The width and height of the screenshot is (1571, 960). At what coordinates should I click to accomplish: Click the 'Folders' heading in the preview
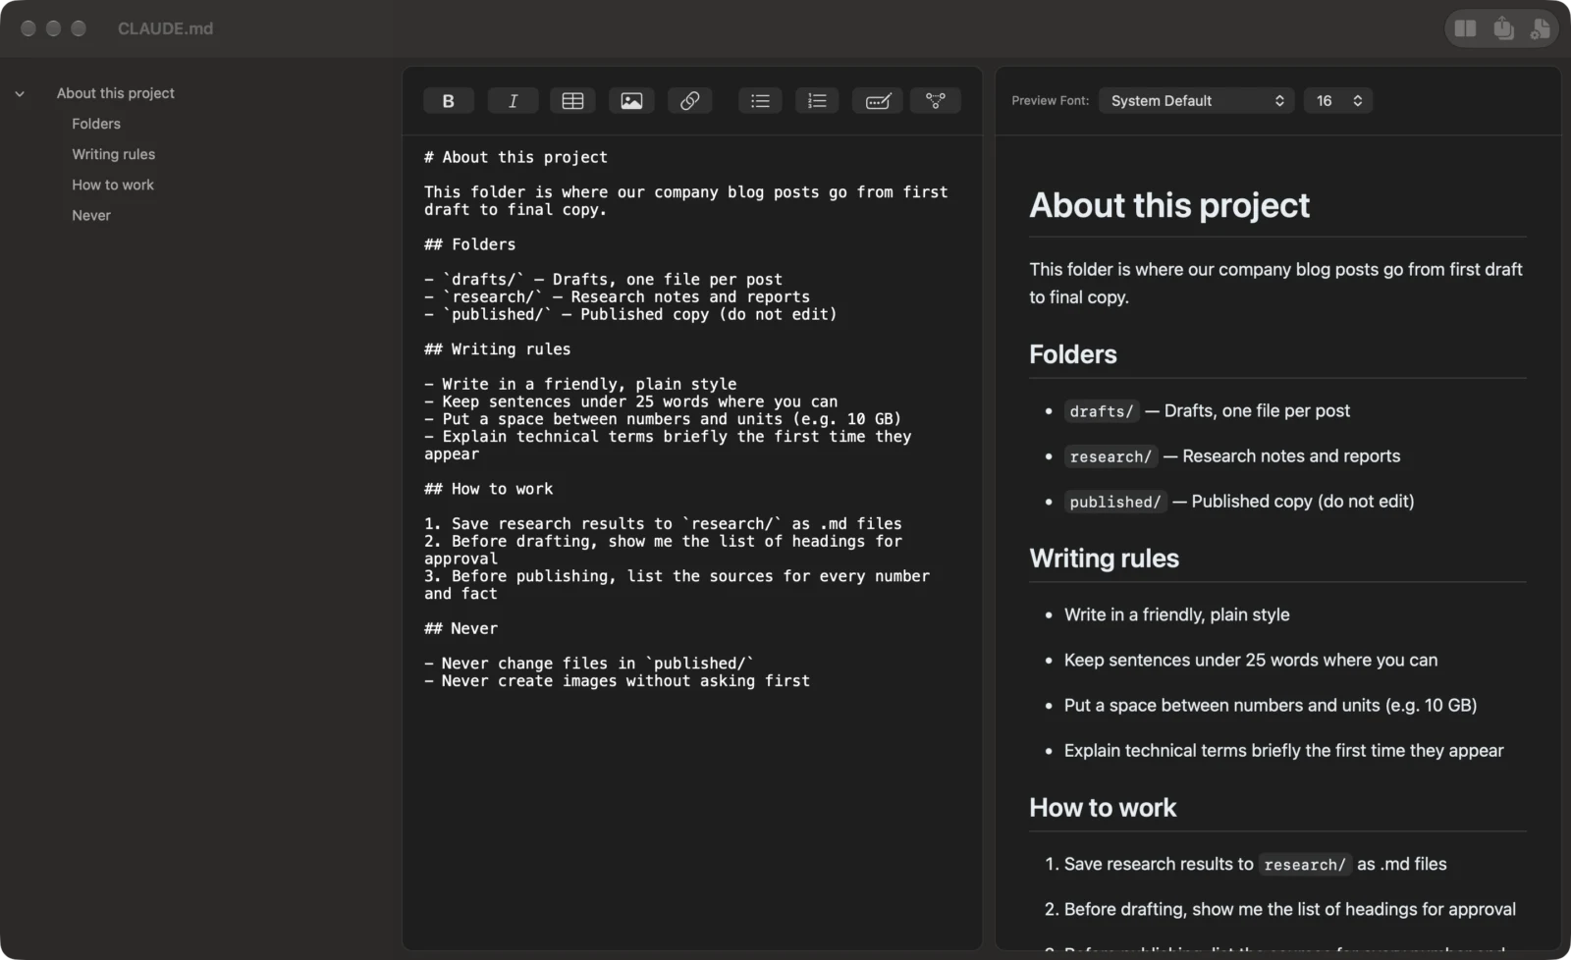coord(1073,354)
